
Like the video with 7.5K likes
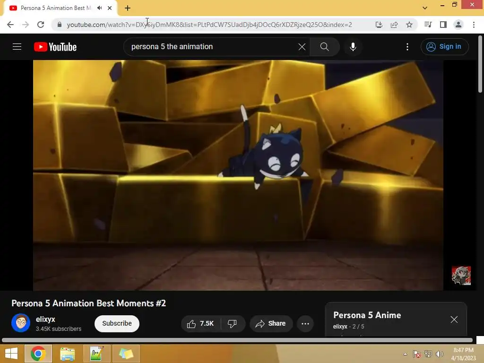200,323
